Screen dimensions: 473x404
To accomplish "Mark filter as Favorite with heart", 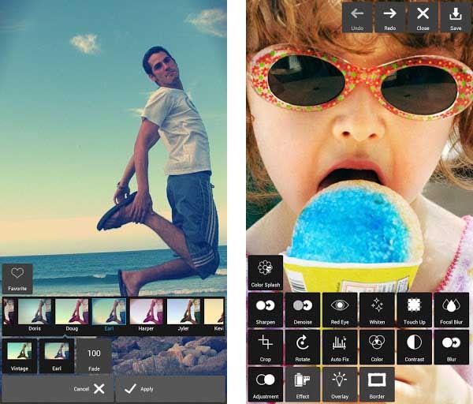I will (17, 278).
